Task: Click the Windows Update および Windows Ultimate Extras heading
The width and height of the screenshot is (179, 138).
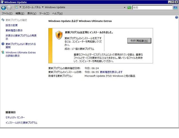Action: click(x=80, y=21)
